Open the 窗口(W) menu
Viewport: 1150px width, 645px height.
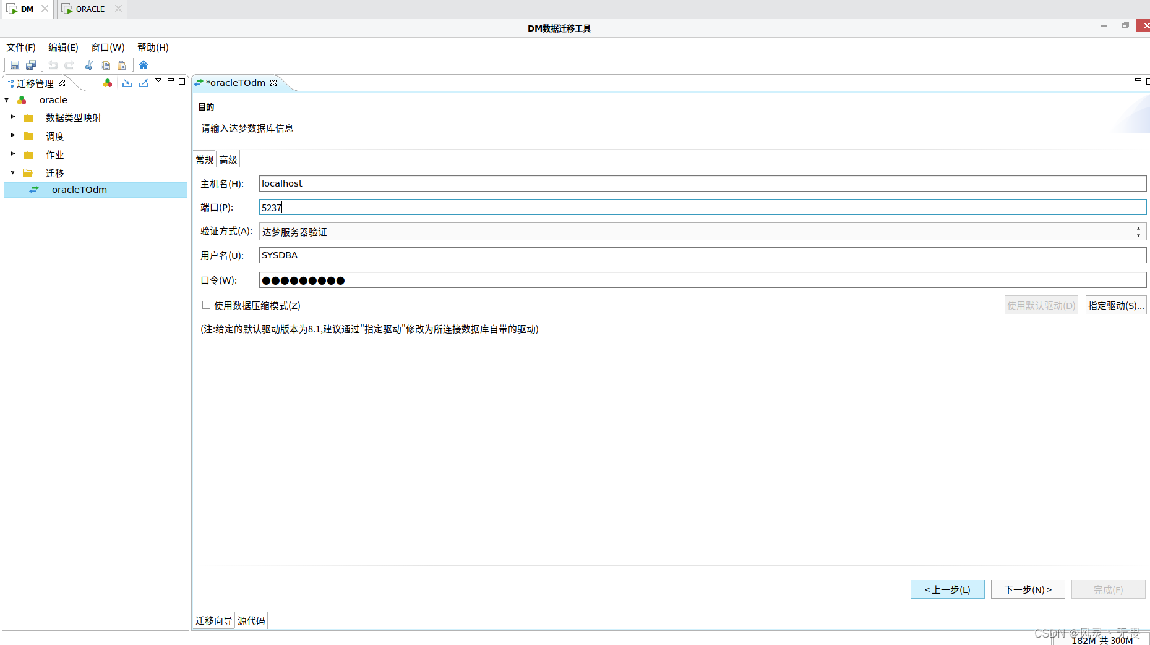pyautogui.click(x=108, y=48)
